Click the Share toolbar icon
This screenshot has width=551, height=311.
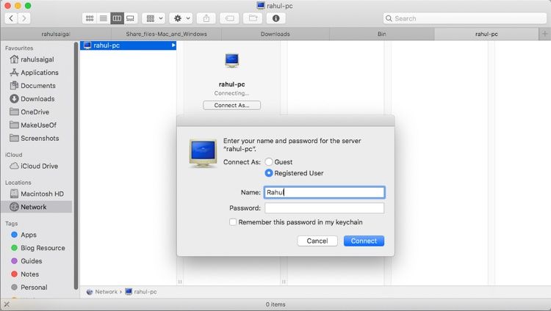coord(206,18)
